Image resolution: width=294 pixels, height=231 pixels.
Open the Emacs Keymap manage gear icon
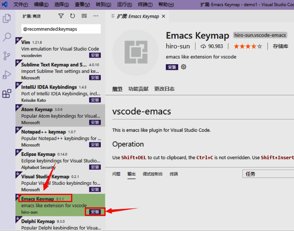[183, 67]
